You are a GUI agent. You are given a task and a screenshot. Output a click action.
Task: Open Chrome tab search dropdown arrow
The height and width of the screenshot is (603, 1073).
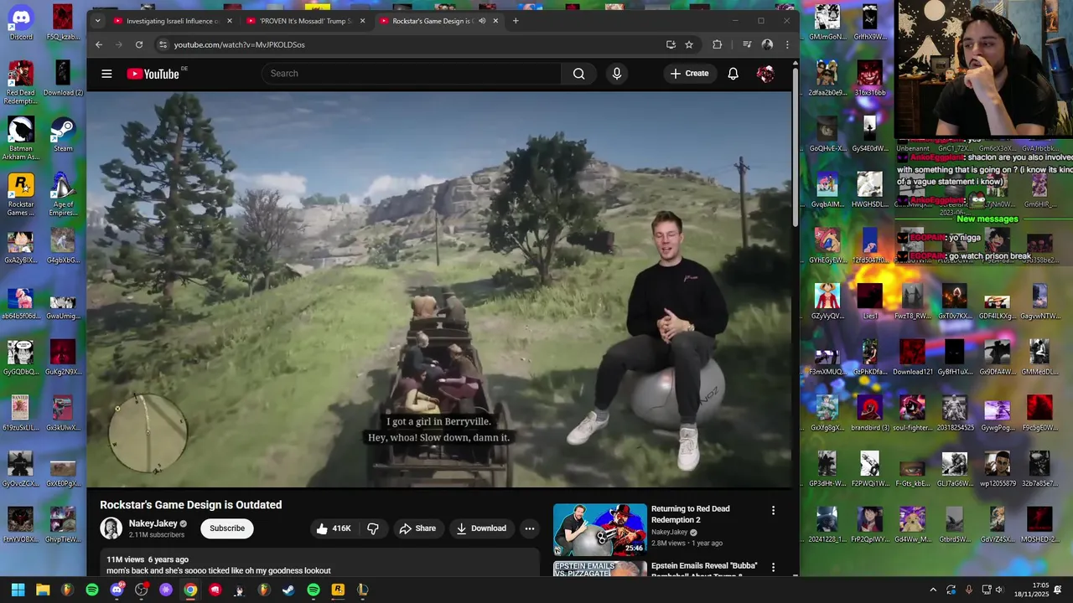pyautogui.click(x=97, y=21)
